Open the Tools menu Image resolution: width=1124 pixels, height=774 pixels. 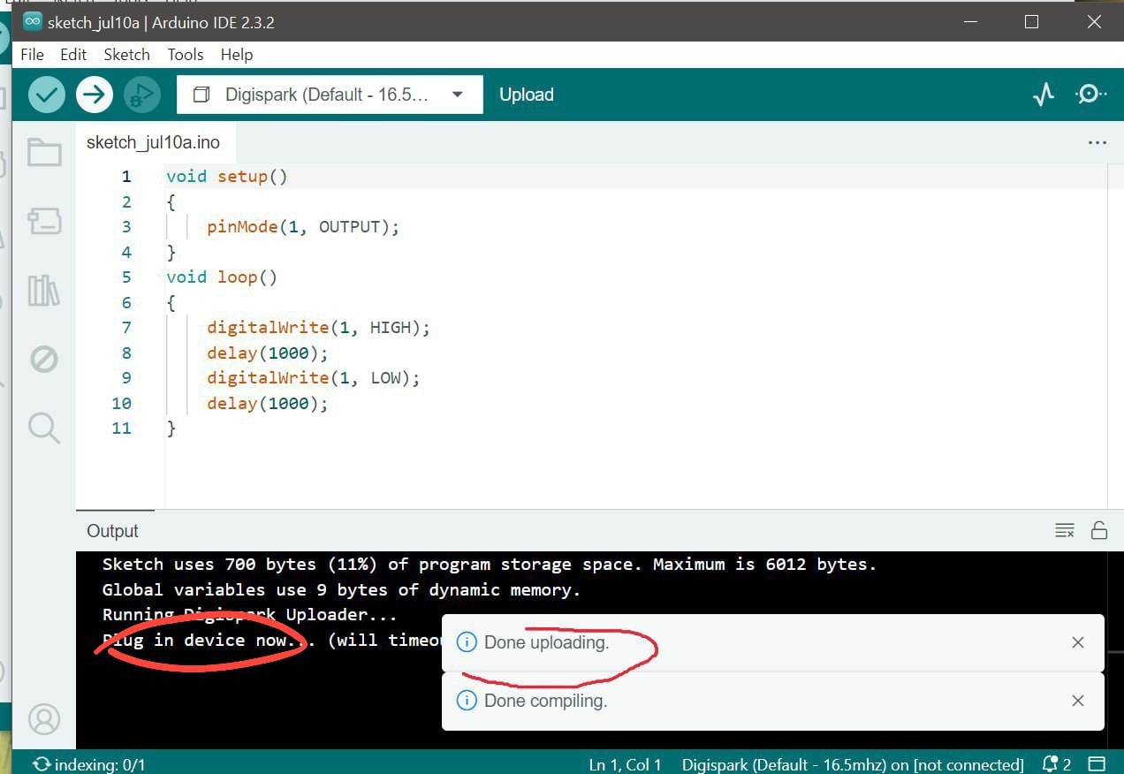click(x=186, y=55)
